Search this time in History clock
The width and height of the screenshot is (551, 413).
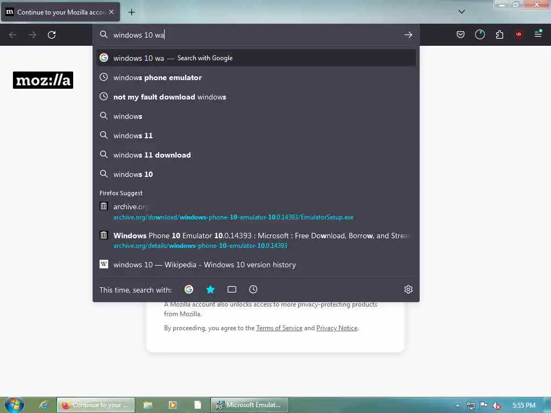coord(253,289)
